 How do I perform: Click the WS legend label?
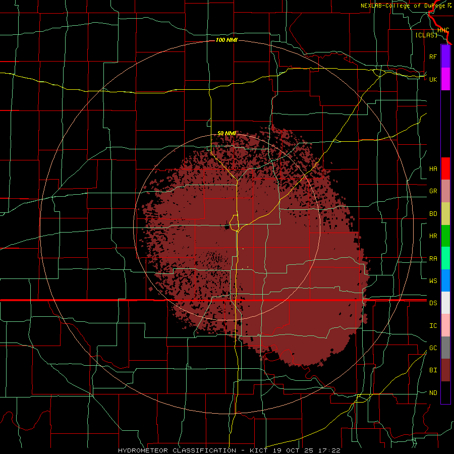(433, 280)
